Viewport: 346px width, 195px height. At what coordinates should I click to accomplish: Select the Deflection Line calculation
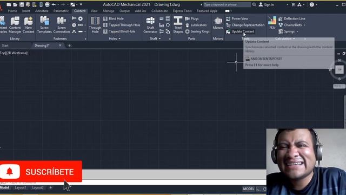tap(292, 18)
